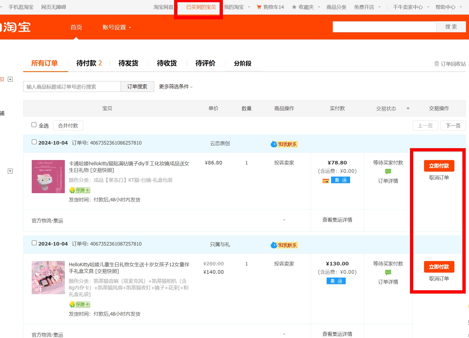Image resolution: width=469 pixels, height=338 pixels.
Task: Expand the 帮助中心 dropdown
Action: 449,7
